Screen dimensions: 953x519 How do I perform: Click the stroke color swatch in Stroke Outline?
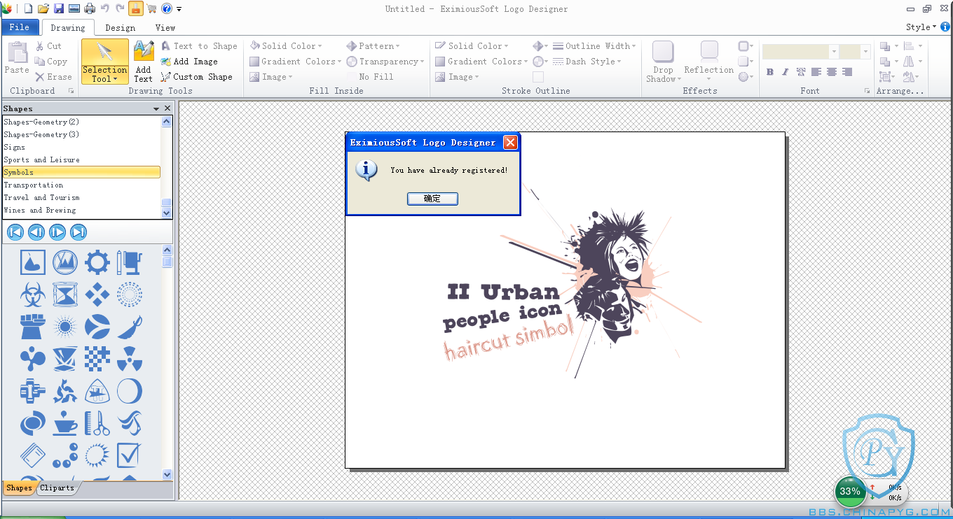(538, 77)
